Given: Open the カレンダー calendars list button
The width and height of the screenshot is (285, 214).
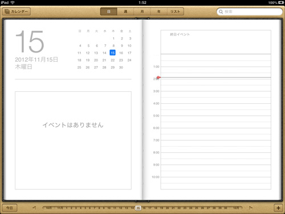Looking at the screenshot, I should click(17, 11).
